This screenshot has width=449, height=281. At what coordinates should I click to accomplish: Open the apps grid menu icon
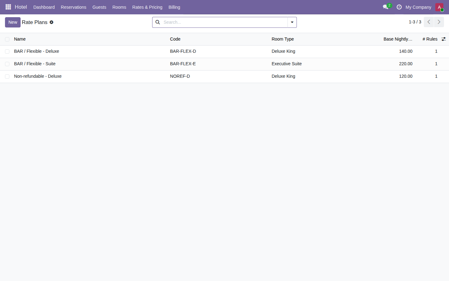click(x=8, y=7)
